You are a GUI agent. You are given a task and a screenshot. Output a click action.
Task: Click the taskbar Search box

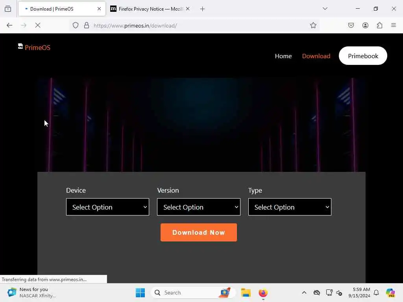(193, 293)
